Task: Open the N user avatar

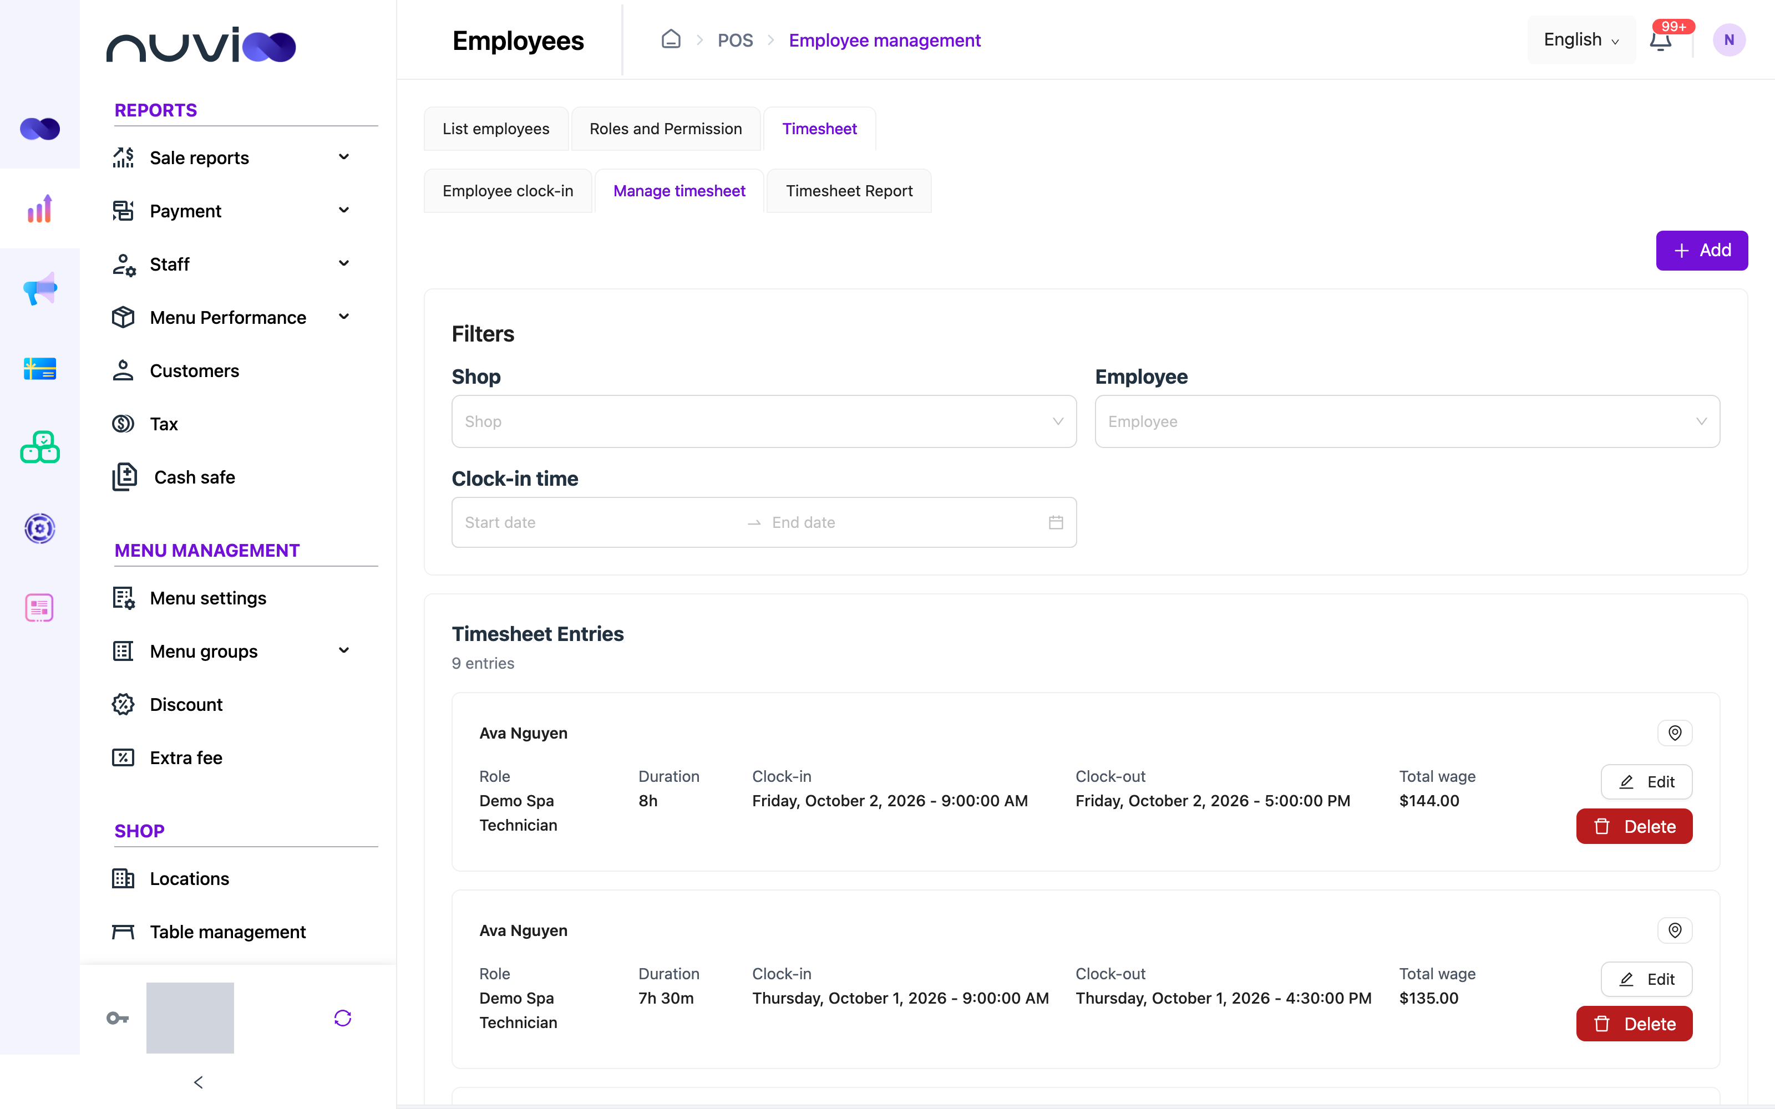Action: tap(1729, 39)
